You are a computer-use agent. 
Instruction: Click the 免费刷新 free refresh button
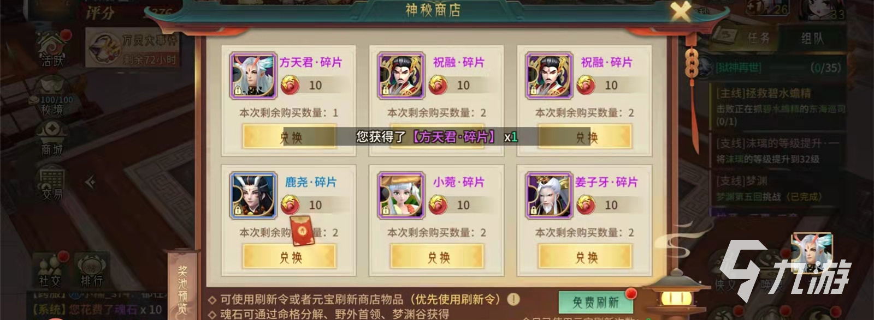click(x=595, y=301)
